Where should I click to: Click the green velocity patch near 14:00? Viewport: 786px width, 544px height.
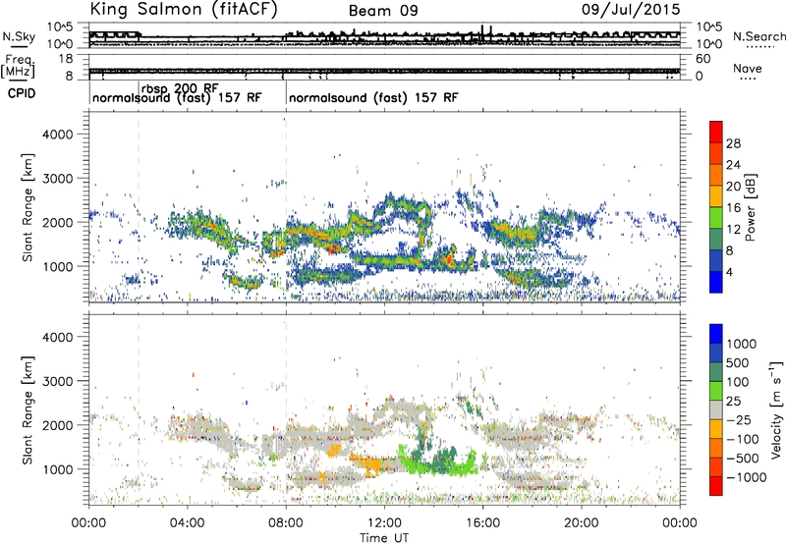[437, 462]
